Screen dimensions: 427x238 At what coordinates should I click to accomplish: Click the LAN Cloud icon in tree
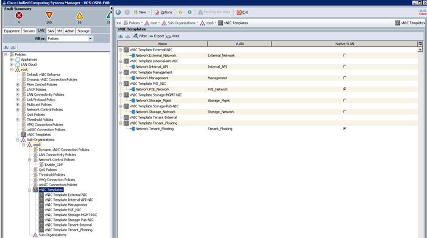point(18,65)
